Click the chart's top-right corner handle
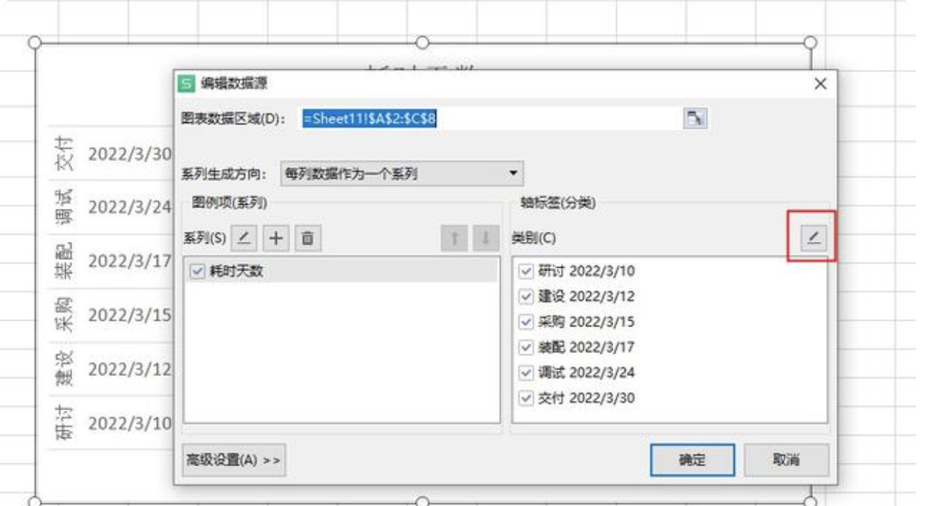Image resolution: width=927 pixels, height=506 pixels. (810, 43)
